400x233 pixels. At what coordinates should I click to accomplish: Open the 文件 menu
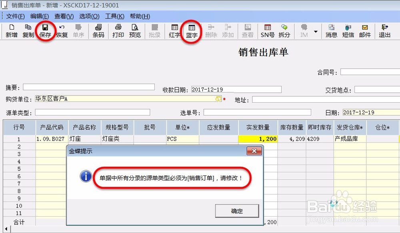click(15, 16)
